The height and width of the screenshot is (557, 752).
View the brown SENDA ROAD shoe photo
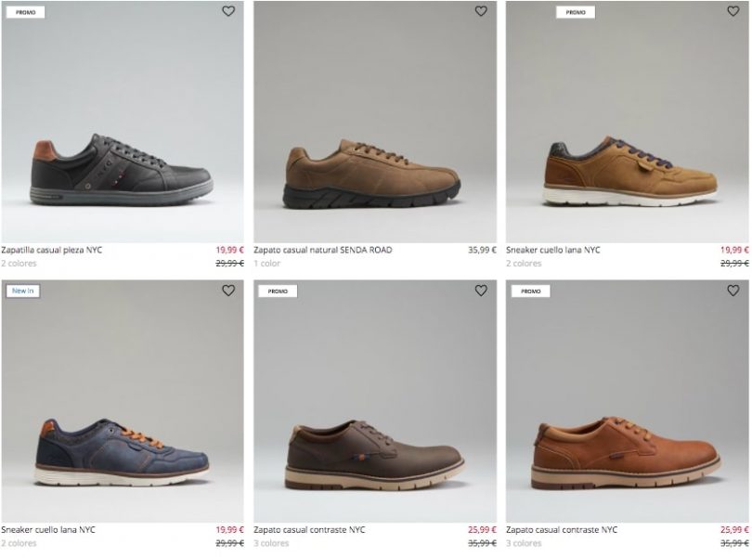[374, 172]
